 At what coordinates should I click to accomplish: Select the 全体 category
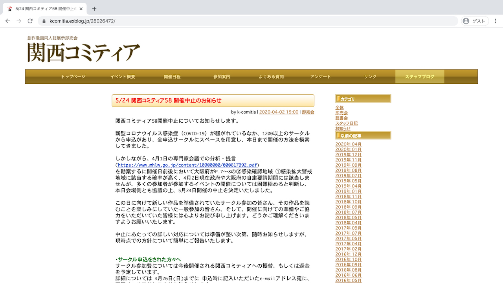coord(340,108)
